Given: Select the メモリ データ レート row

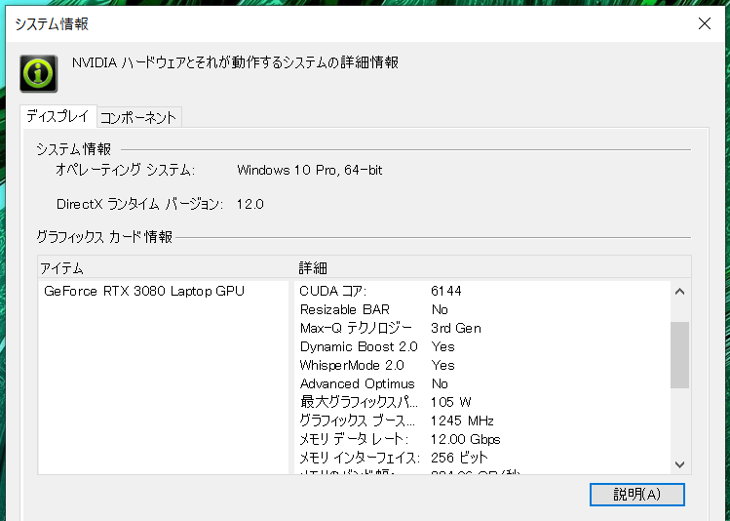Looking at the screenshot, I should tap(481, 439).
